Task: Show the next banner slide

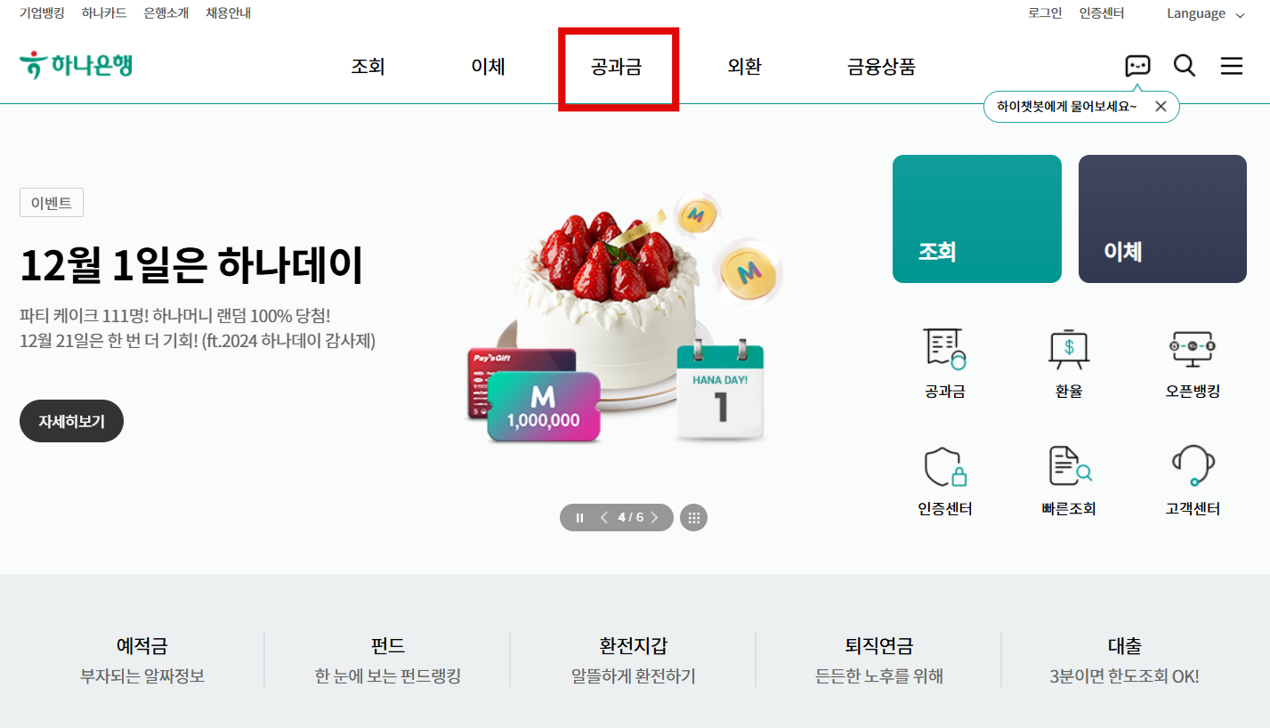Action: coord(655,517)
